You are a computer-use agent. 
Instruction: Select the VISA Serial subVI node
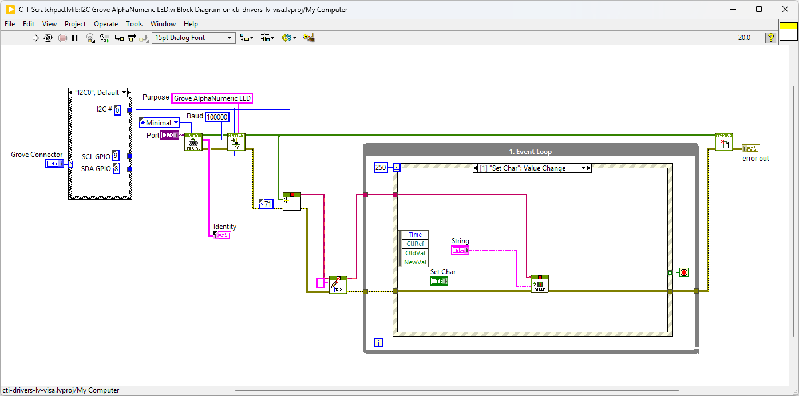[x=193, y=142]
